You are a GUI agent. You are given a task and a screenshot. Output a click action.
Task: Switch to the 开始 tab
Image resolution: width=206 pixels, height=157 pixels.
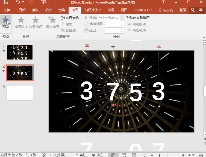(22, 10)
